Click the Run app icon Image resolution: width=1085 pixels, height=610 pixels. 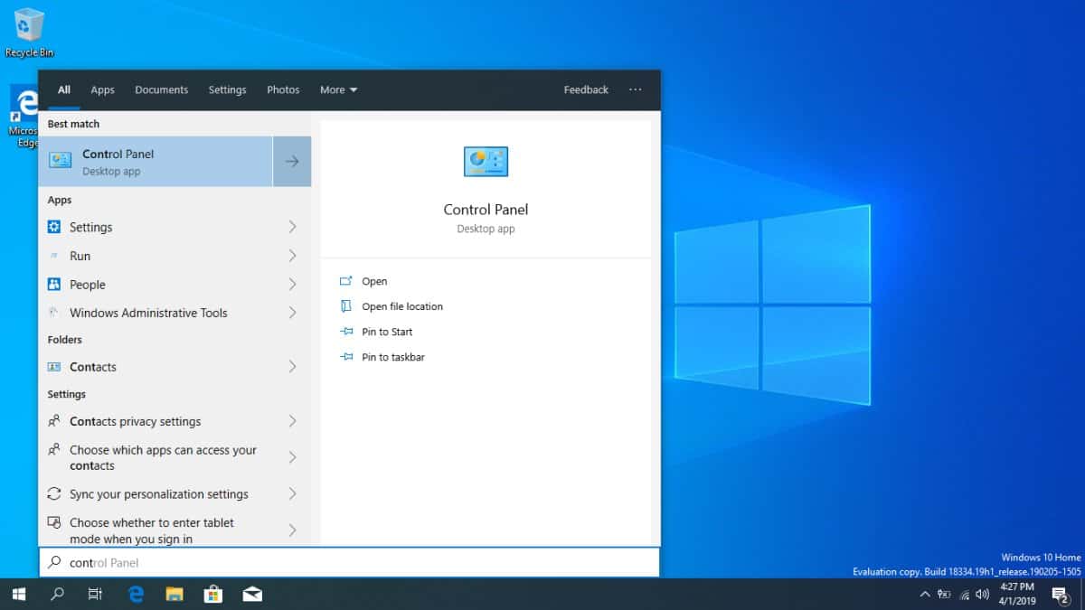coord(54,256)
